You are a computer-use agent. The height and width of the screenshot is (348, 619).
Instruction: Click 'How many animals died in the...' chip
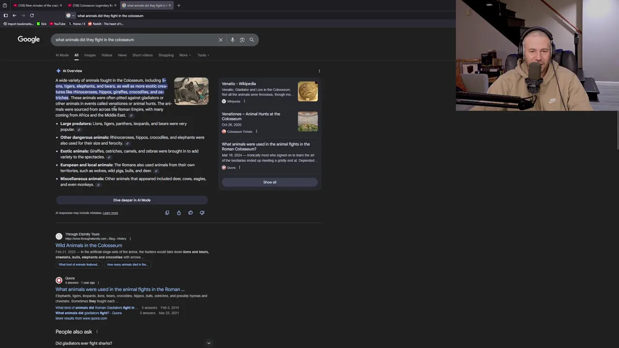pyautogui.click(x=127, y=265)
